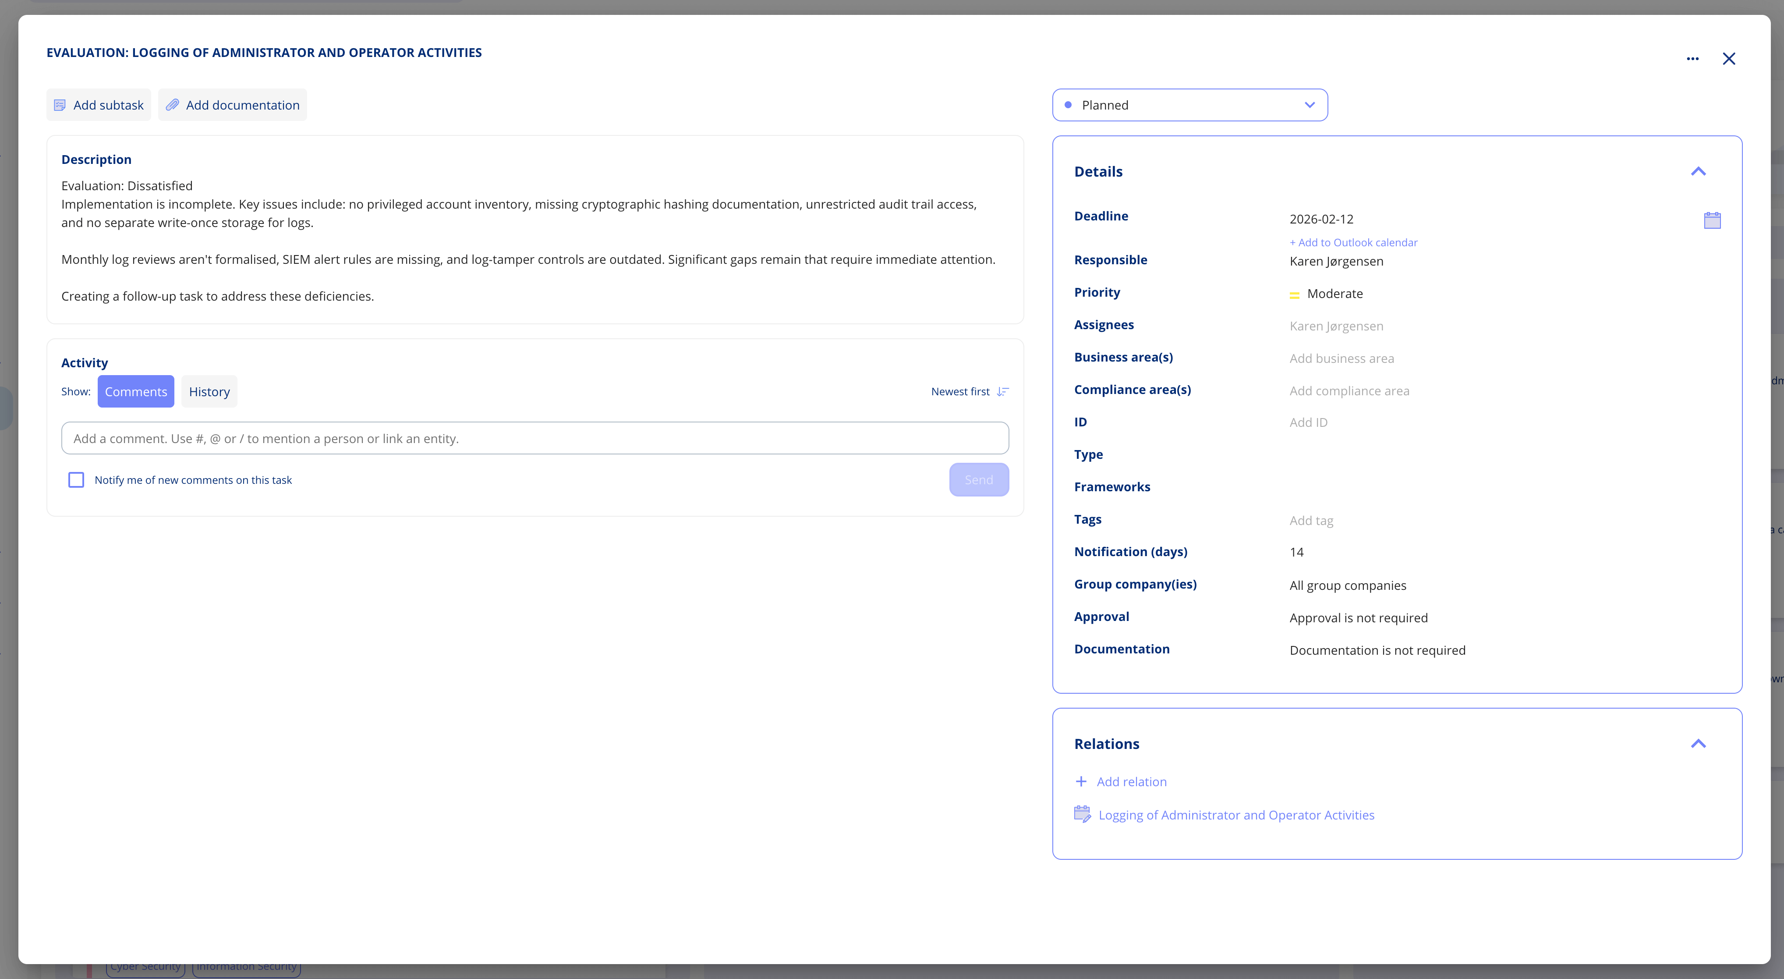This screenshot has height=979, width=1784.
Task: Switch to the History tab
Action: click(x=209, y=391)
